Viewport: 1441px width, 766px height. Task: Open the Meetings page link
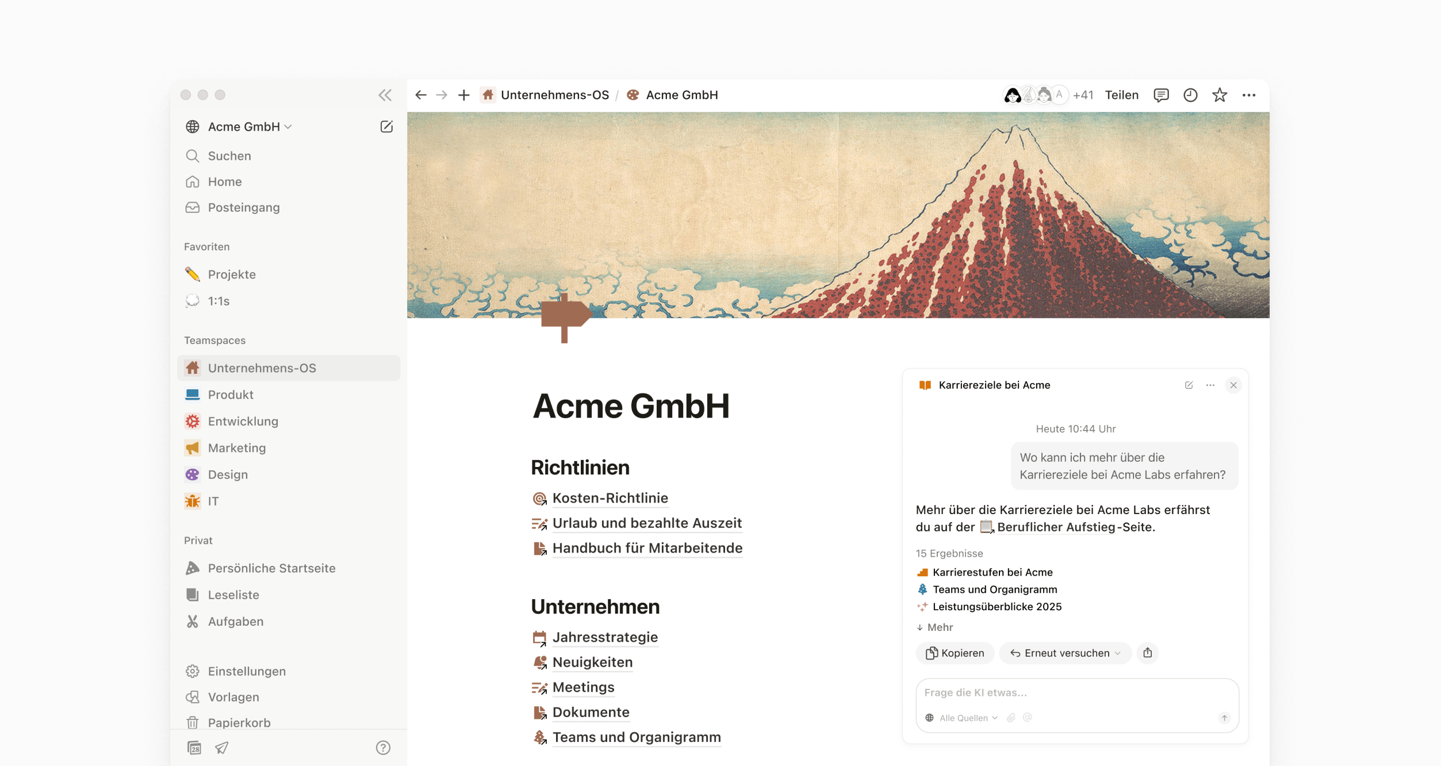(583, 687)
